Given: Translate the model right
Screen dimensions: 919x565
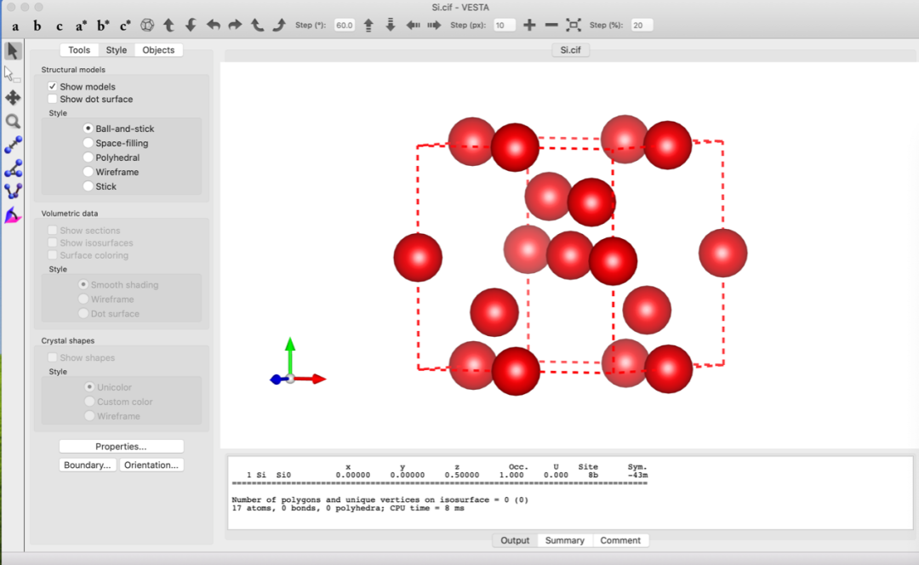Looking at the screenshot, I should click(x=434, y=26).
